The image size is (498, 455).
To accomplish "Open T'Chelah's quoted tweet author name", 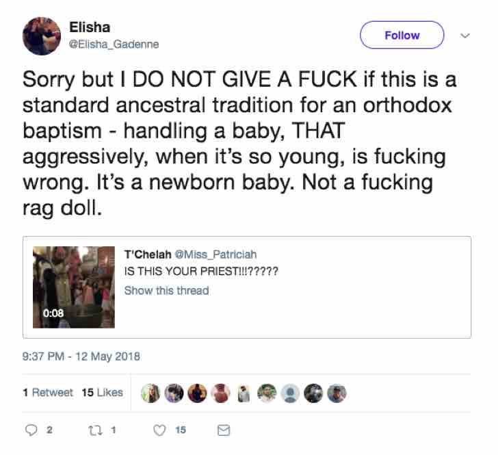I will 148,255.
